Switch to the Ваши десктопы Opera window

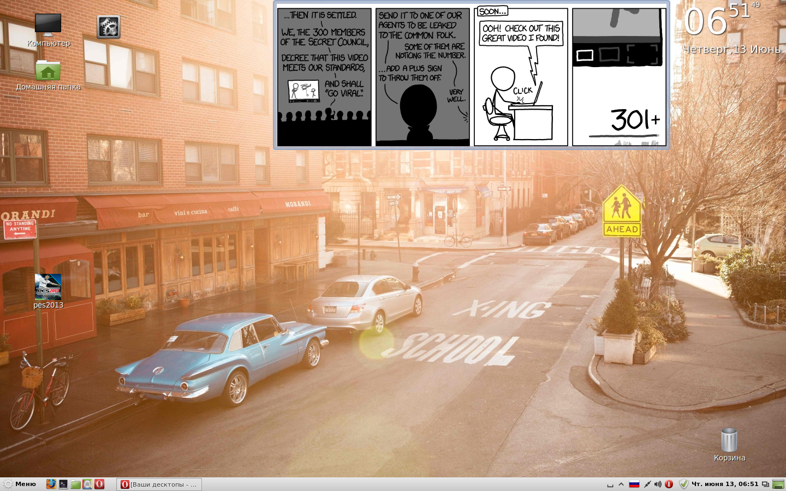tap(159, 484)
